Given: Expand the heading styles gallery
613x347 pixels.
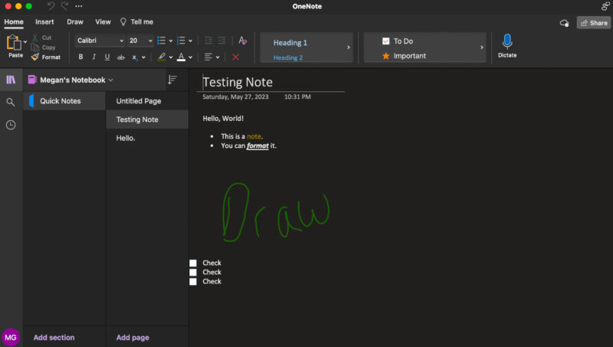Looking at the screenshot, I should [349, 47].
